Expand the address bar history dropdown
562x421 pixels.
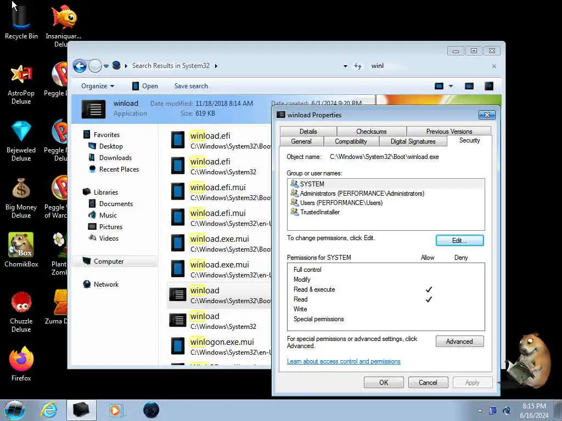point(345,66)
